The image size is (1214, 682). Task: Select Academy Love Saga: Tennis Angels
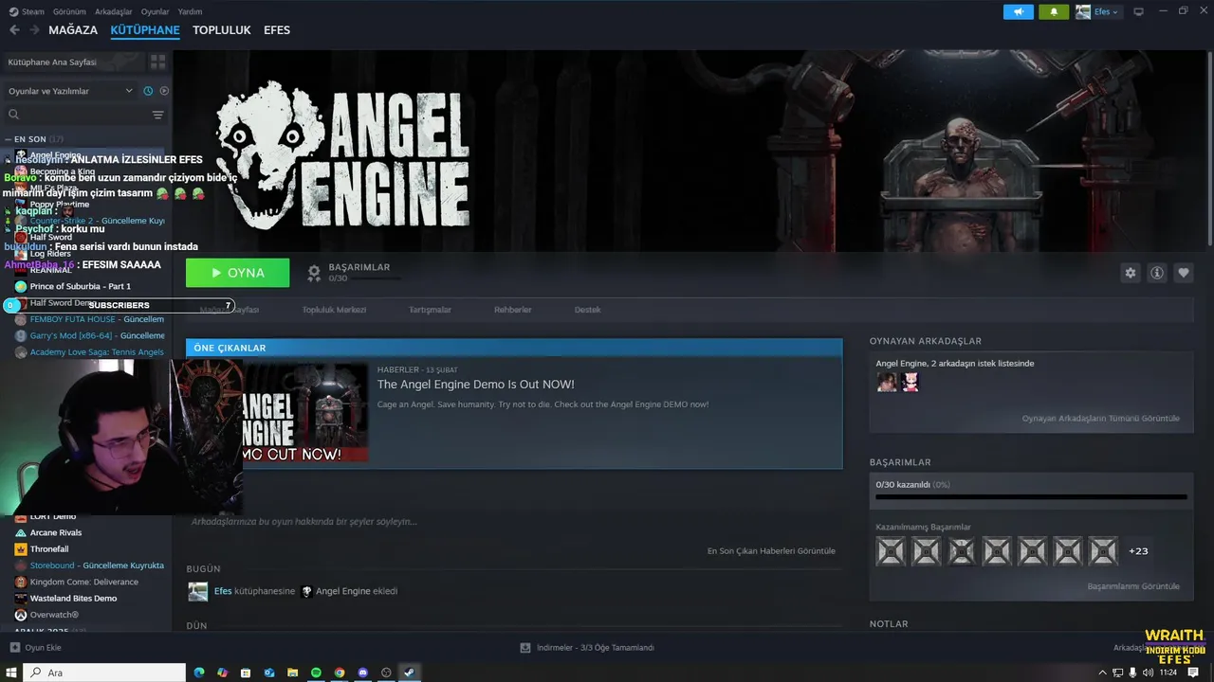[90, 352]
